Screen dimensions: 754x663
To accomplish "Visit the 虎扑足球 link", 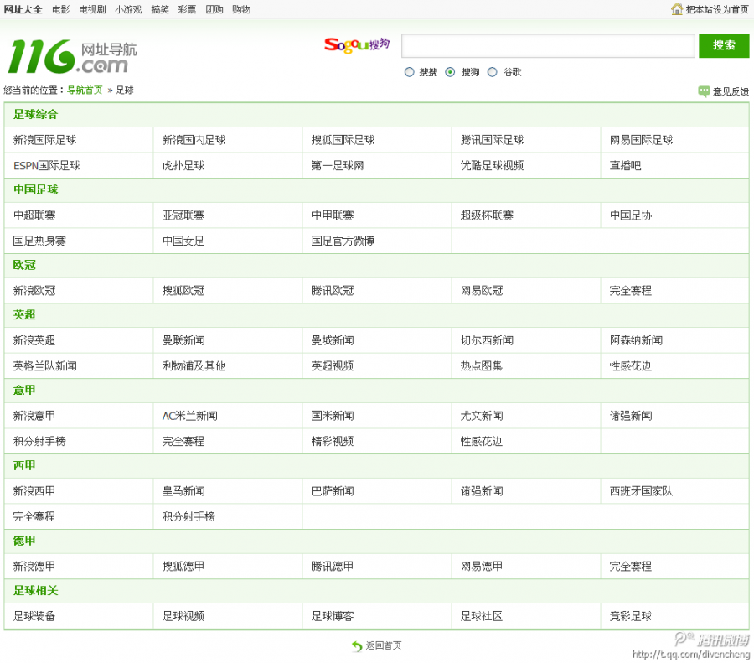I will pyautogui.click(x=183, y=166).
